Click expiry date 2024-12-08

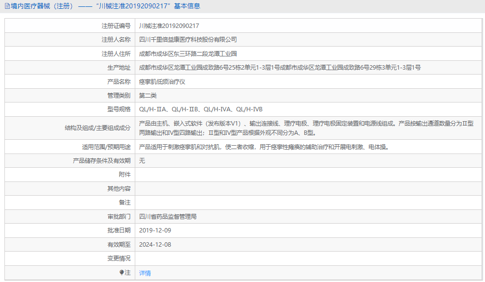155,245
